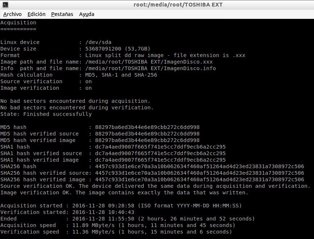Open the Ayuda menu
The image size is (314, 239).
86,14
